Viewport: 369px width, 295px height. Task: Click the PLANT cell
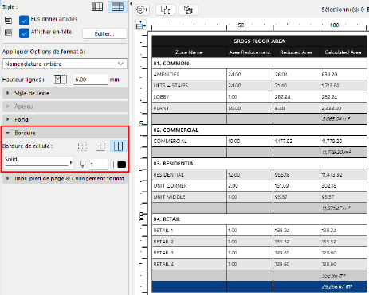click(x=189, y=108)
